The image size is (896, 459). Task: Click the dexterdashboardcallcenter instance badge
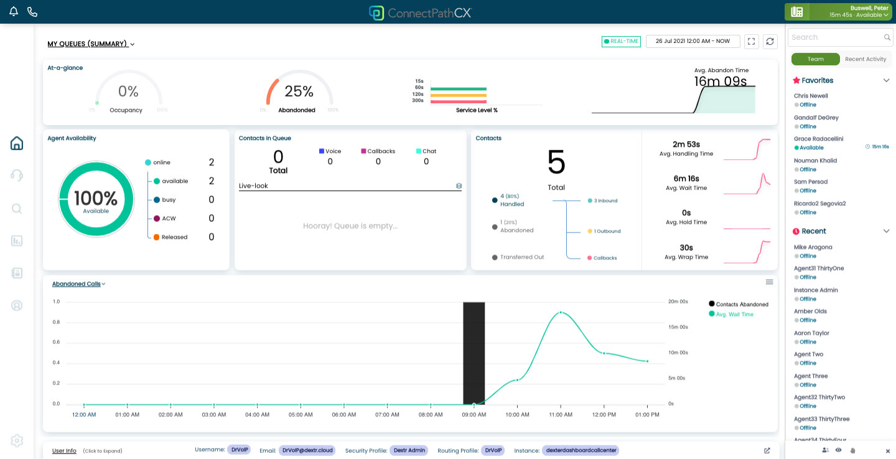(x=581, y=450)
